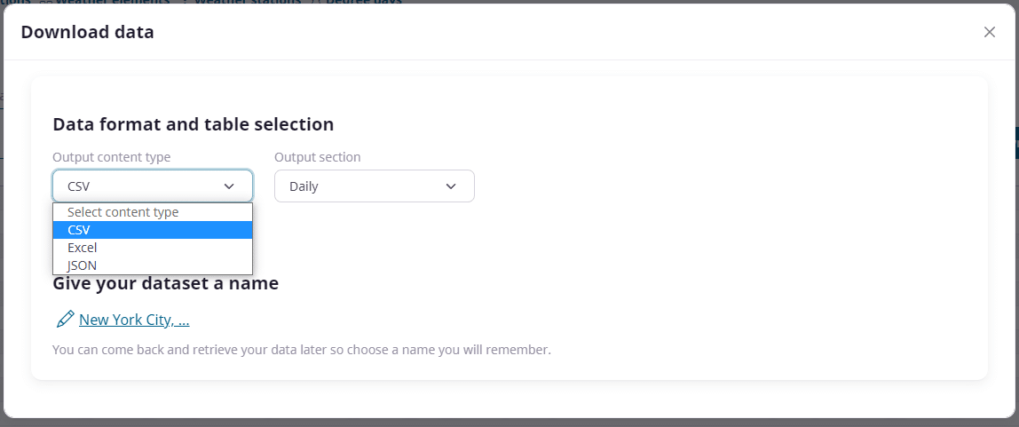Click the dimmed 'Weather stations' tab behind dialog
1019x427 pixels.
point(247,2)
